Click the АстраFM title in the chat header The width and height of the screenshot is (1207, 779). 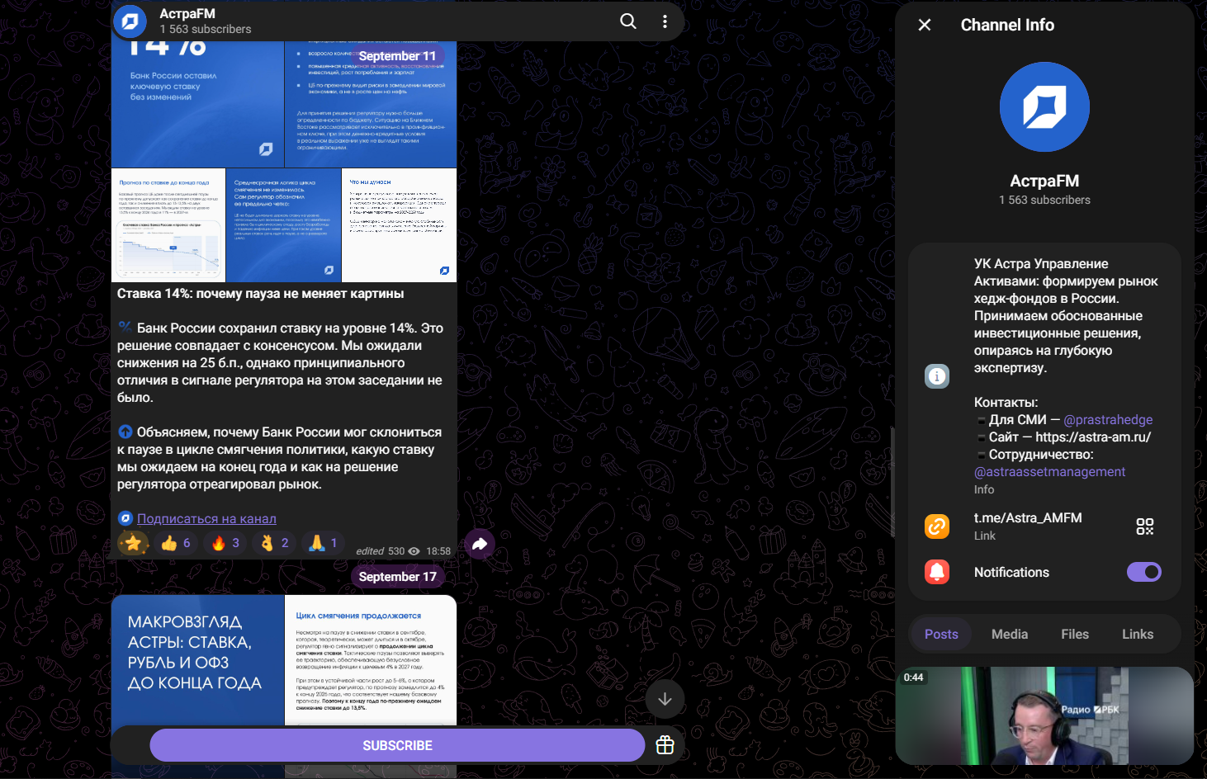click(187, 13)
